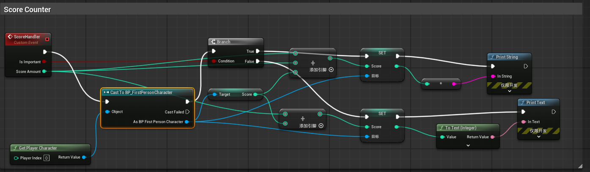Screen dimensions: 590x172
Task: Click the Score Amount output pin
Action: (x=44, y=72)
